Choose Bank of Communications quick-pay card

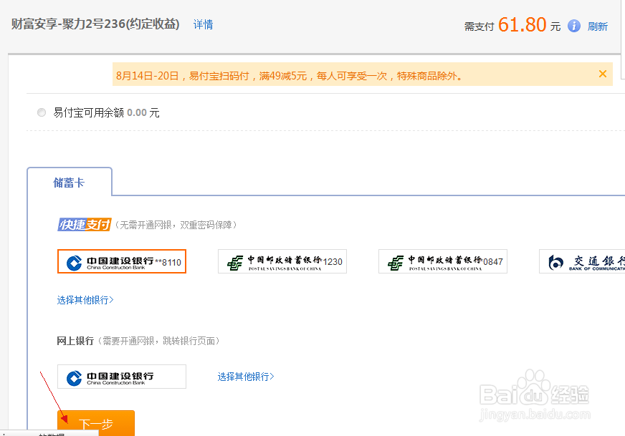582,261
